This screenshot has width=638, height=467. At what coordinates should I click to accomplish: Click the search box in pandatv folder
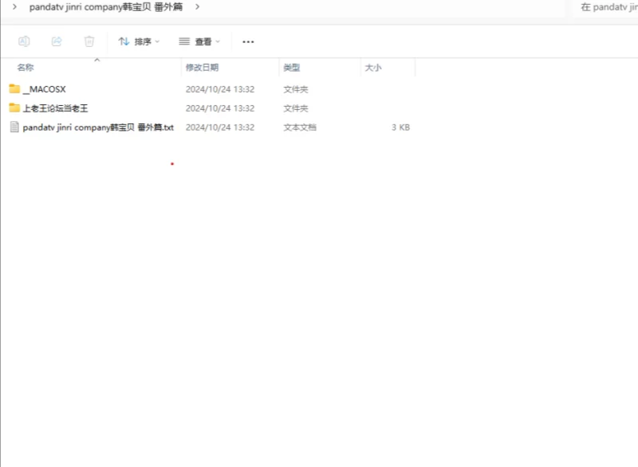(608, 7)
